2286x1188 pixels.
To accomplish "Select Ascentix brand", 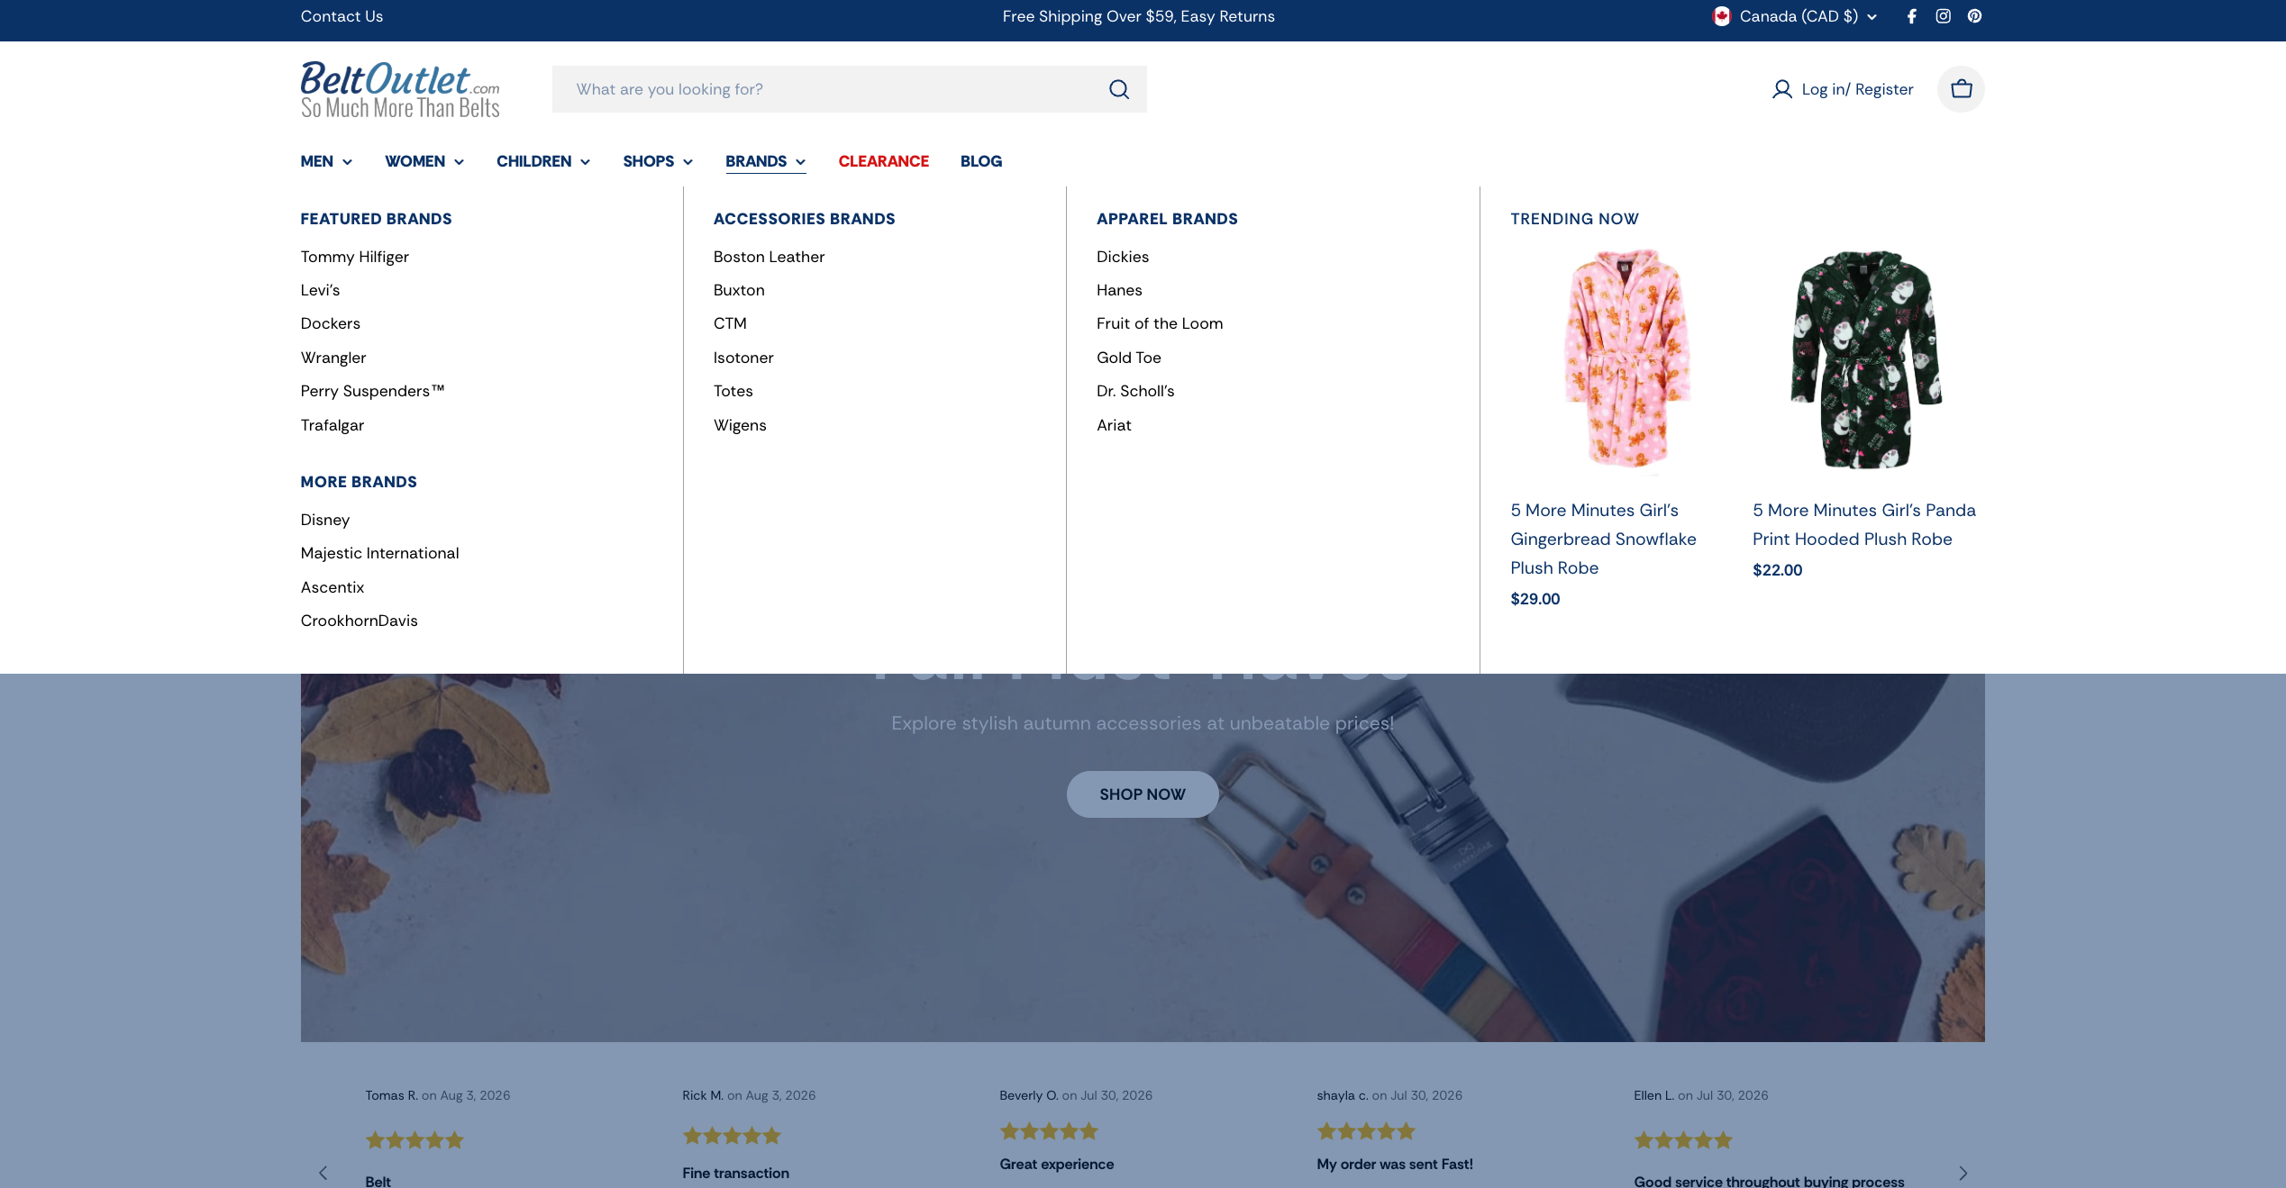I will point(332,587).
